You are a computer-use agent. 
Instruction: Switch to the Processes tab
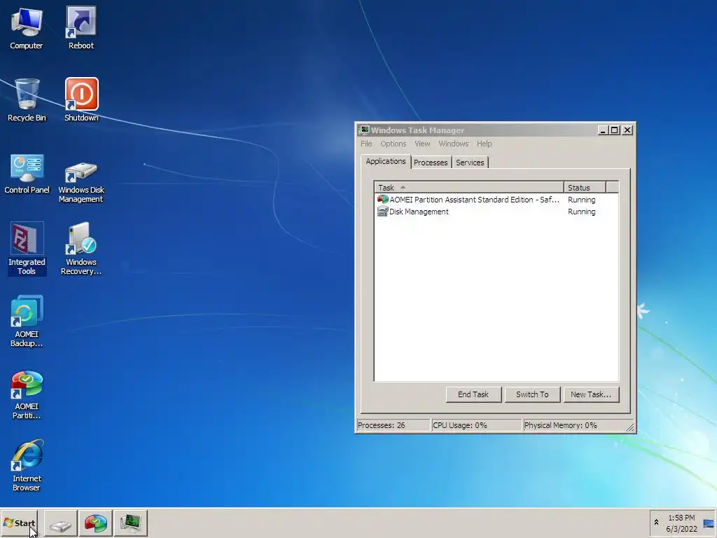(x=431, y=163)
